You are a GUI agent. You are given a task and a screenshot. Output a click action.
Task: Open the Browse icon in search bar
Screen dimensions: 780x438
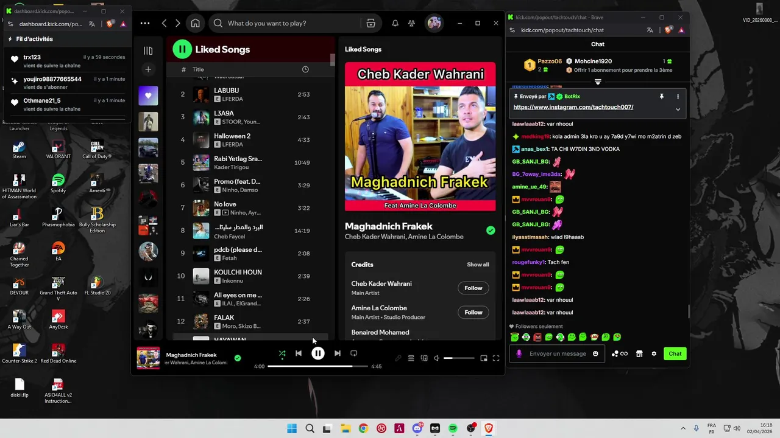pyautogui.click(x=370, y=23)
